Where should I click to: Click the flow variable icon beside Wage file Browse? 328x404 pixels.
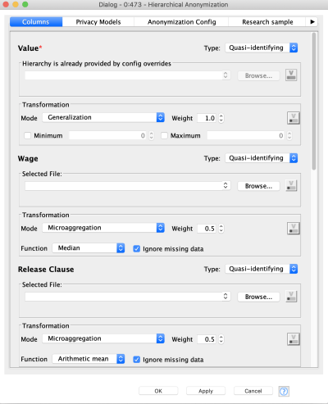291,185
